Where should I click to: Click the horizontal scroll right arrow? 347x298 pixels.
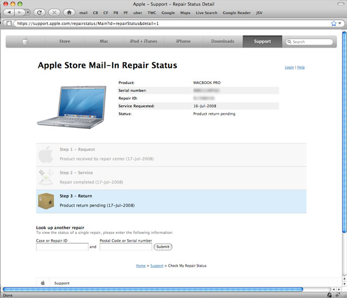point(339,289)
